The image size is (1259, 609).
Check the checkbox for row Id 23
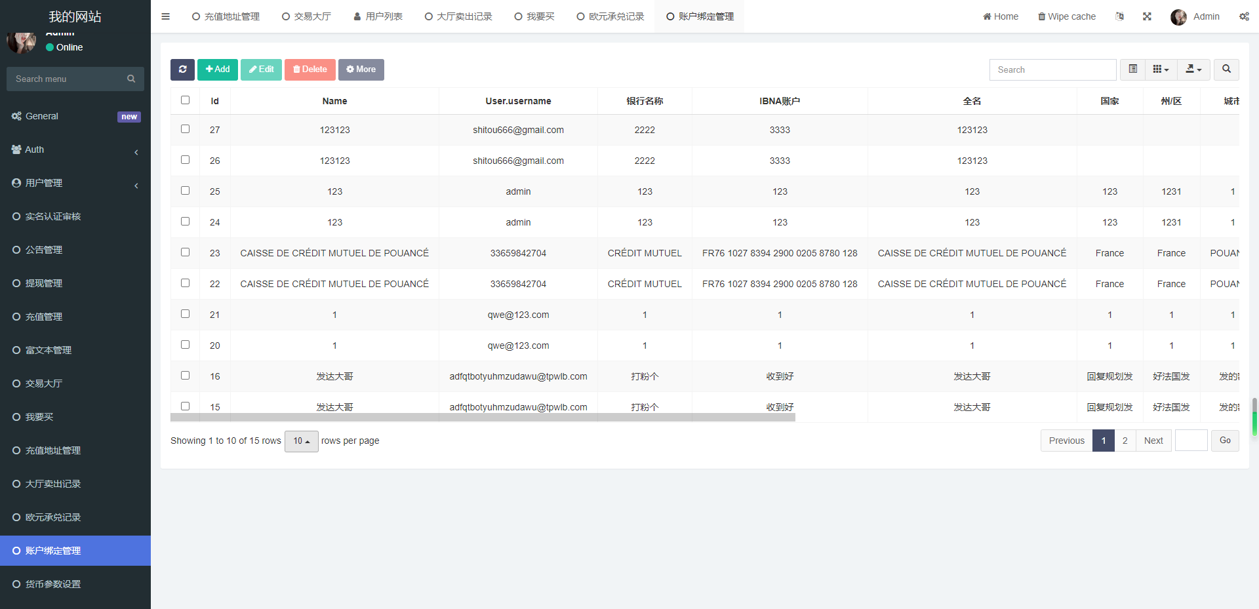click(x=185, y=252)
